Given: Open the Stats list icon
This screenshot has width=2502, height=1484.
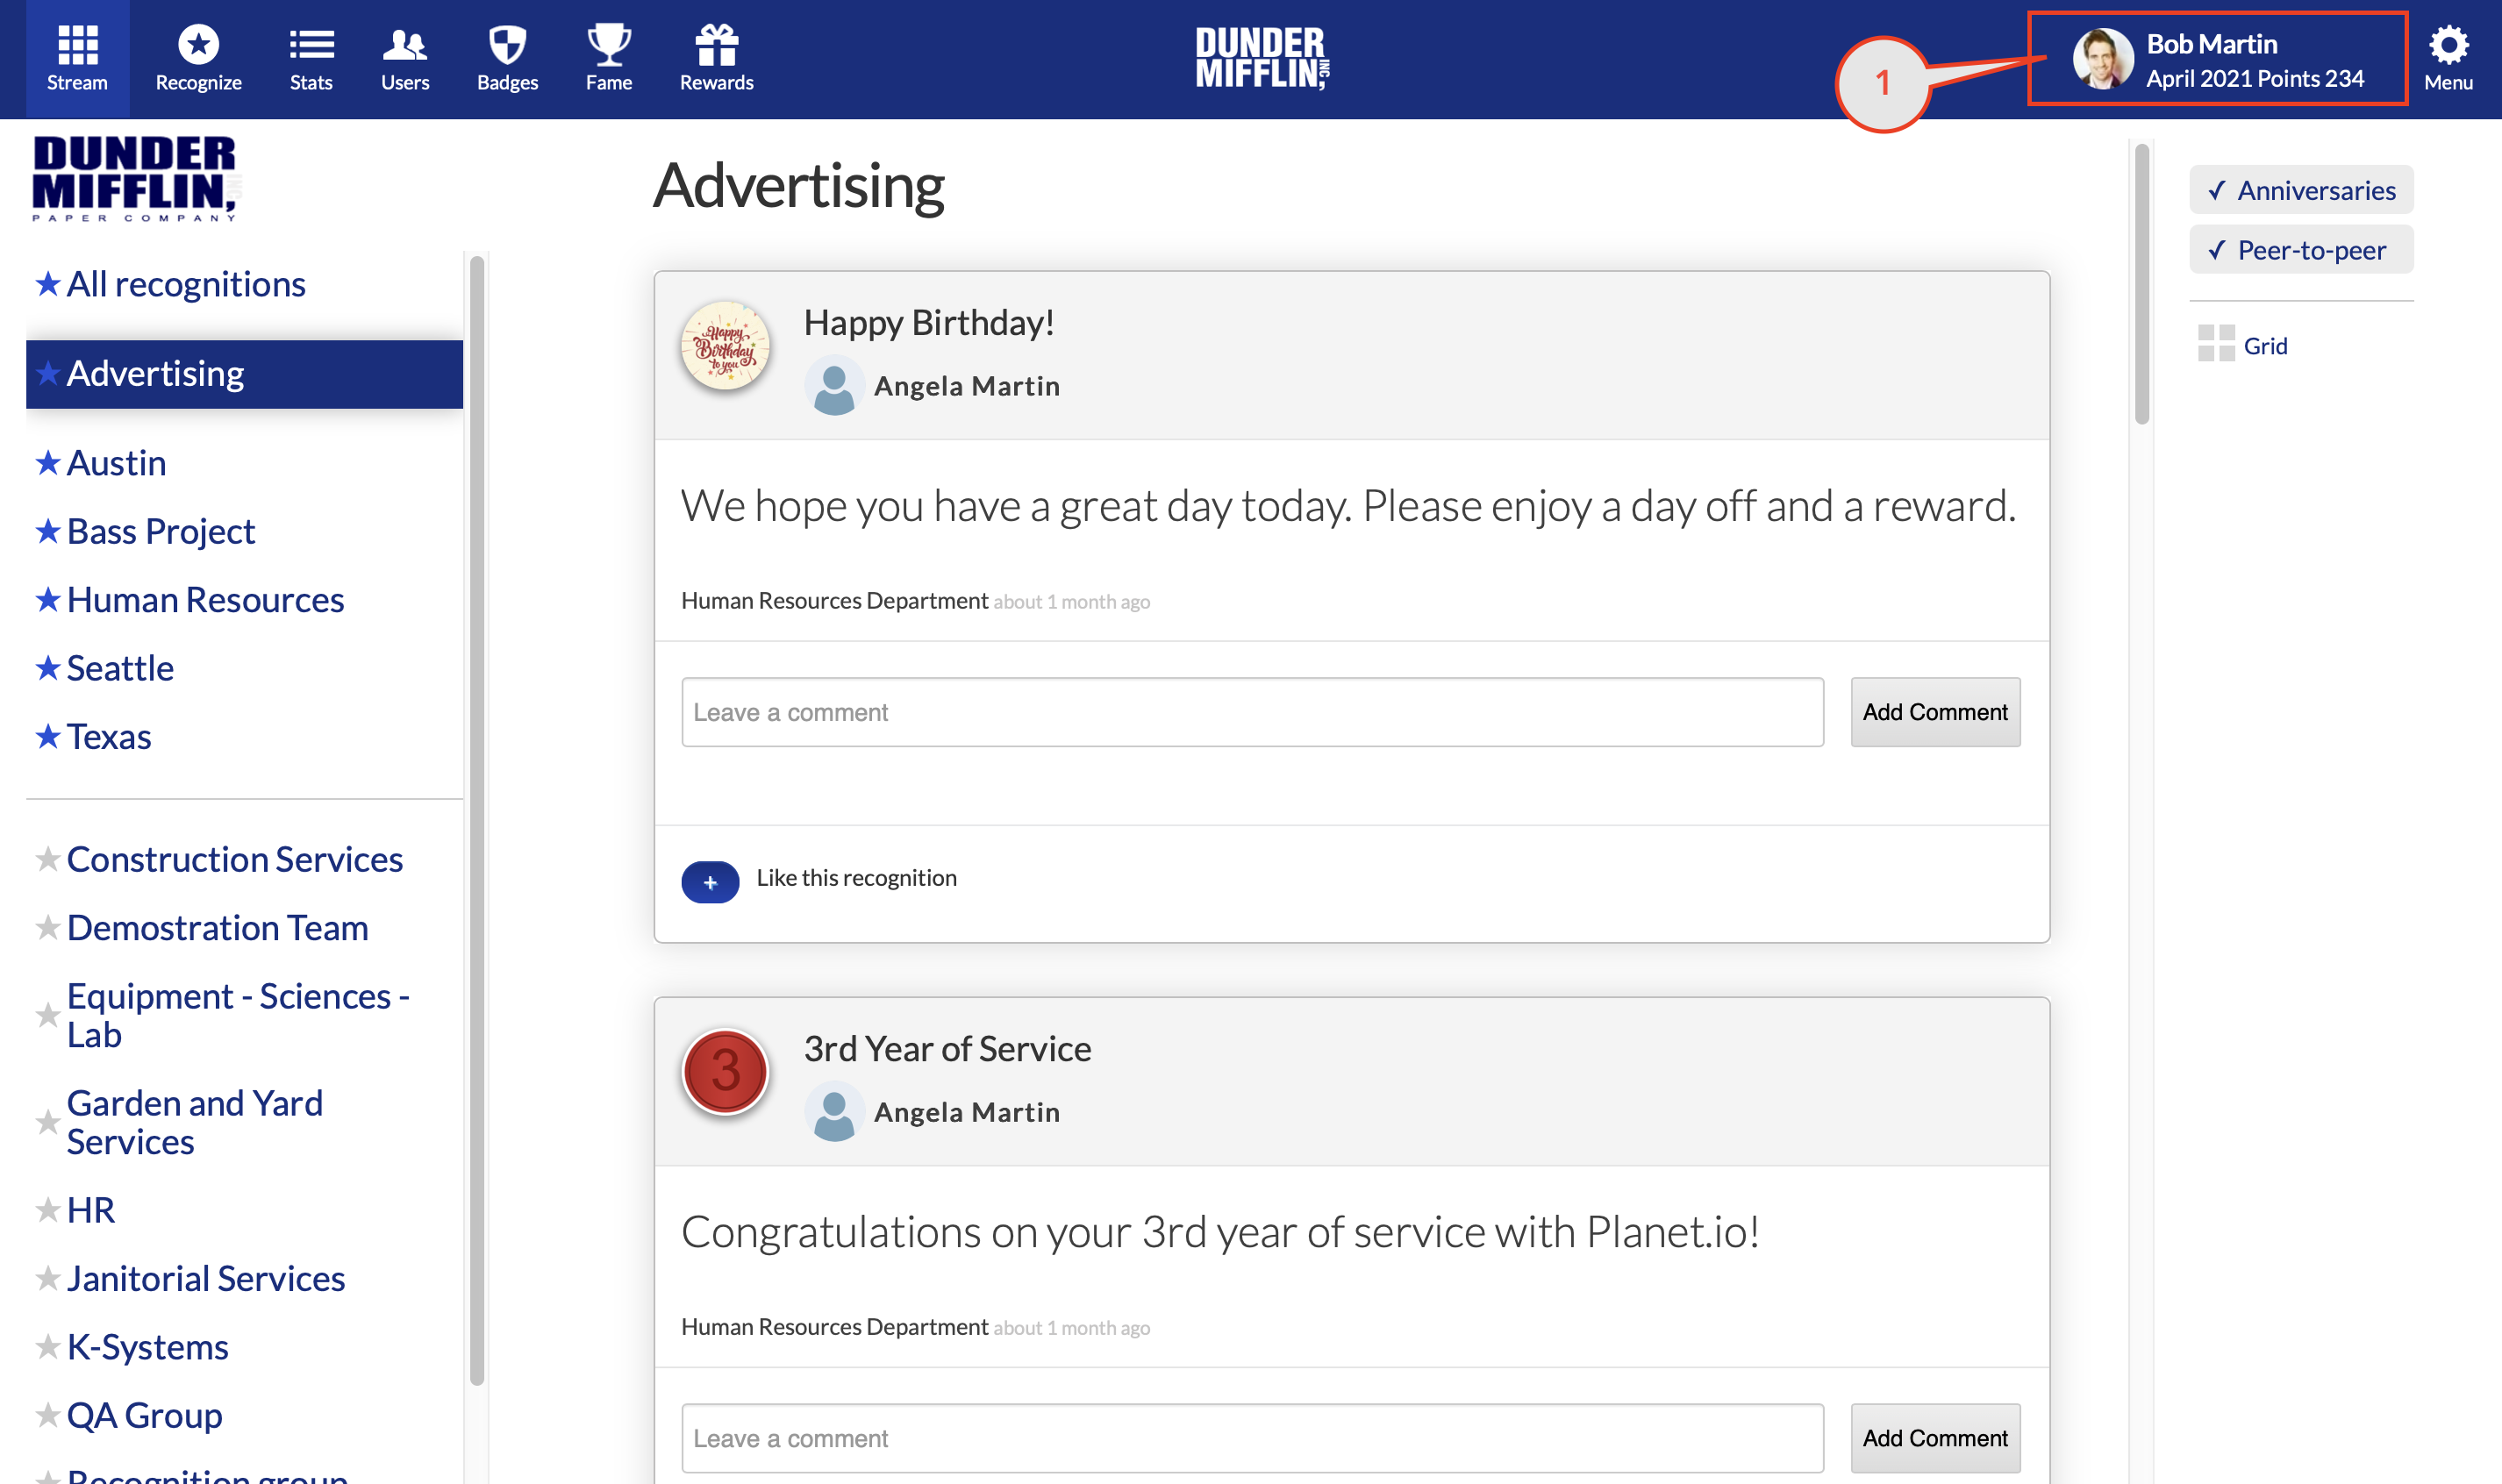Looking at the screenshot, I should click(x=311, y=45).
